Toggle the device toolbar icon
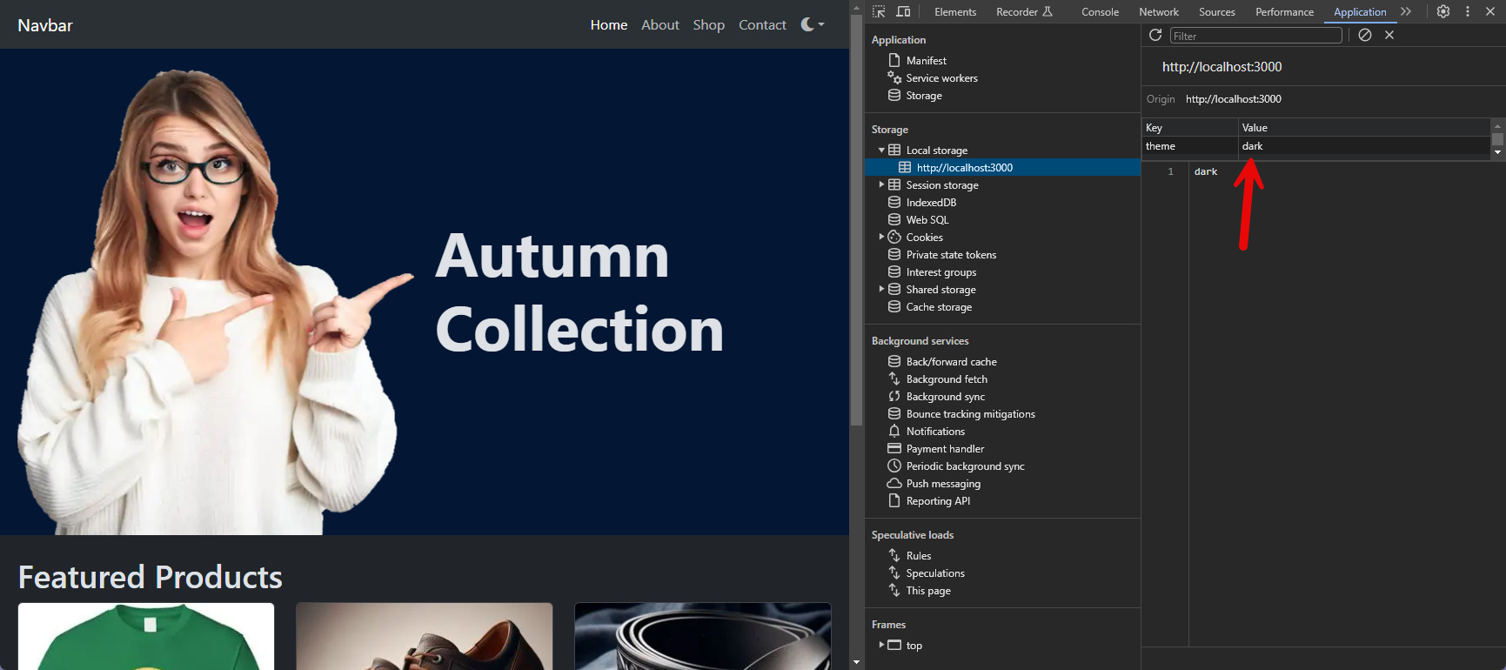Image resolution: width=1506 pixels, height=670 pixels. point(904,11)
